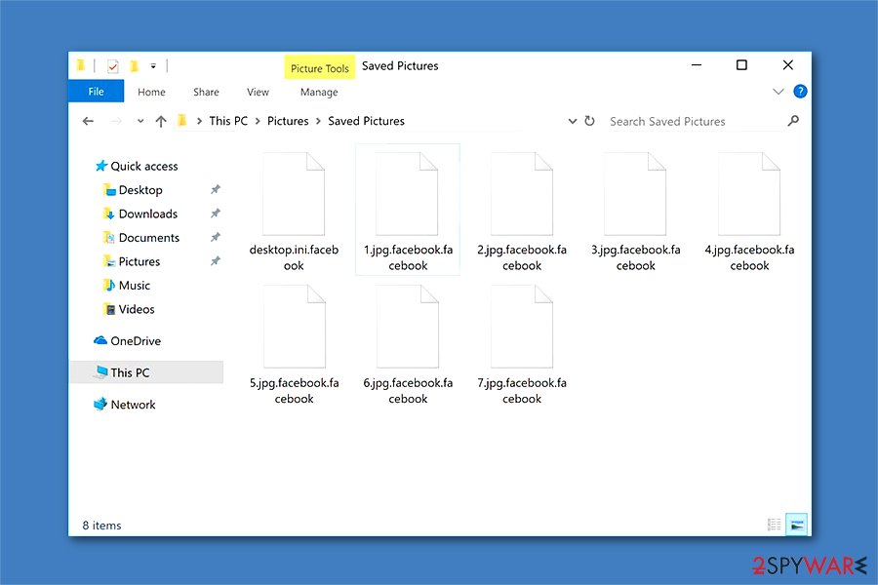
Task: Open the Recent locations dropdown arrow
Action: (x=140, y=121)
